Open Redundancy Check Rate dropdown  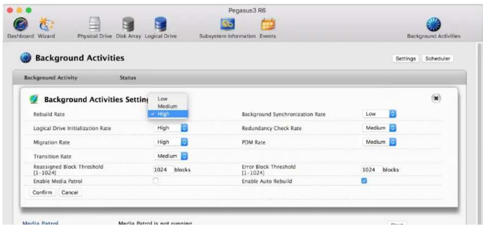pyautogui.click(x=379, y=128)
